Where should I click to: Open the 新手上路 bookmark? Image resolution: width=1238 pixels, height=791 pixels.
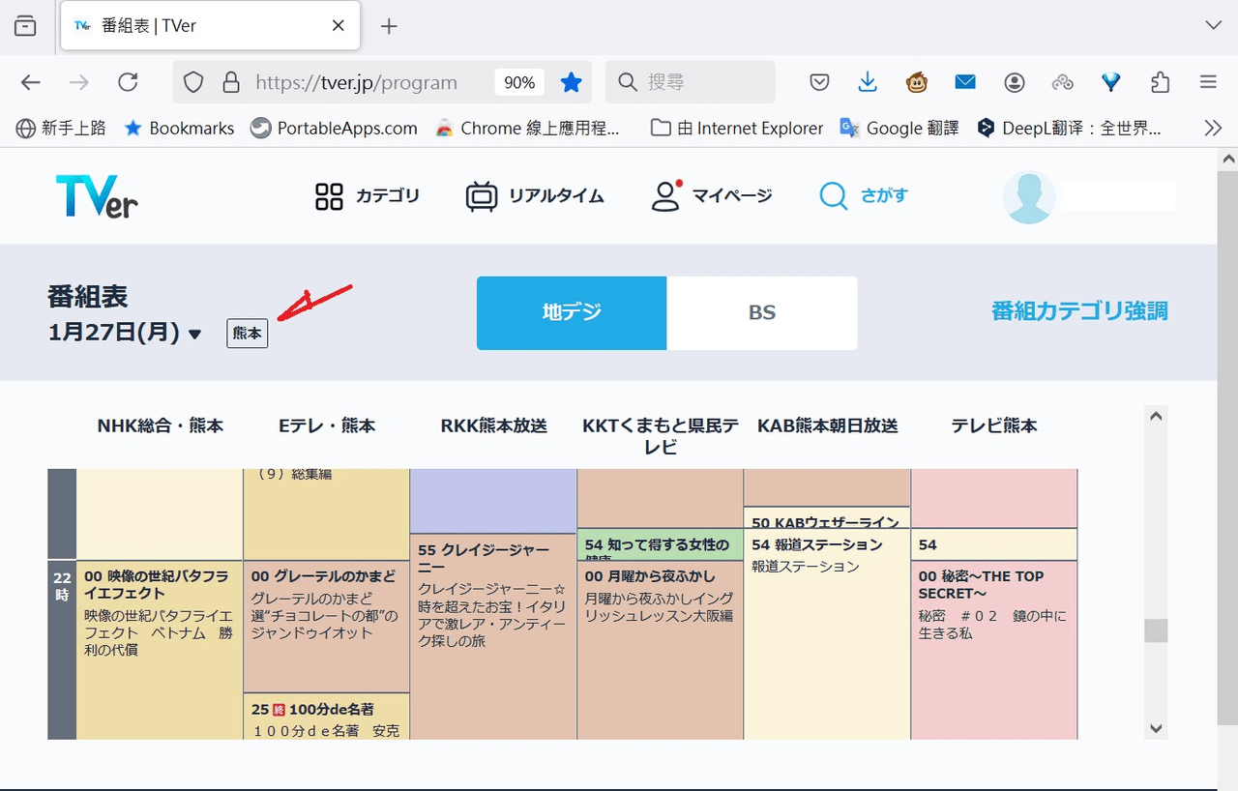(x=61, y=128)
